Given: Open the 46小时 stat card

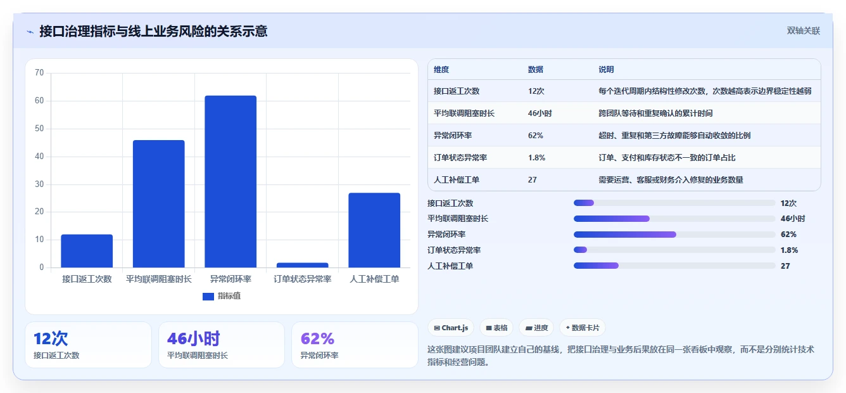Looking at the screenshot, I should [222, 345].
